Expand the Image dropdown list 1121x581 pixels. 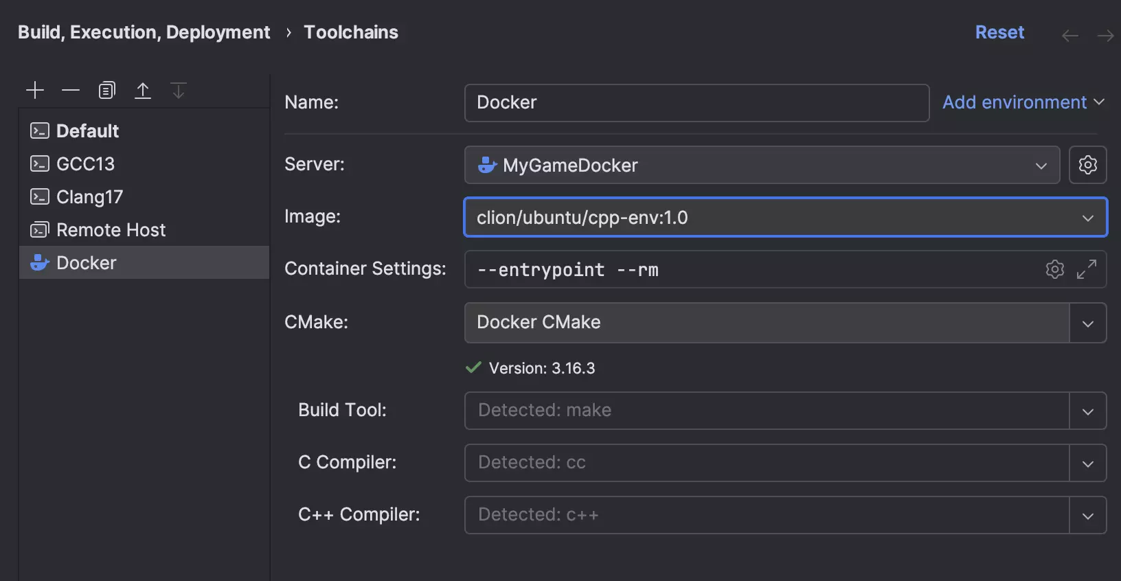tap(1087, 218)
